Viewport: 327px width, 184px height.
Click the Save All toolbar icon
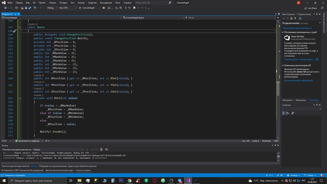[30, 8]
